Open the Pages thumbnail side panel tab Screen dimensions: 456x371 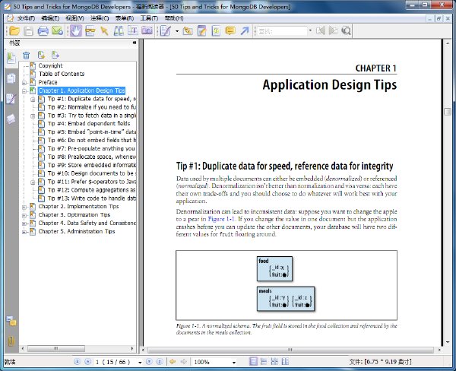tap(11, 78)
